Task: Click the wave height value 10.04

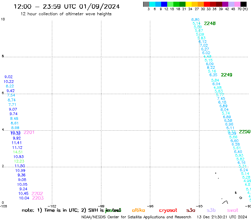Action: [x=24, y=198]
